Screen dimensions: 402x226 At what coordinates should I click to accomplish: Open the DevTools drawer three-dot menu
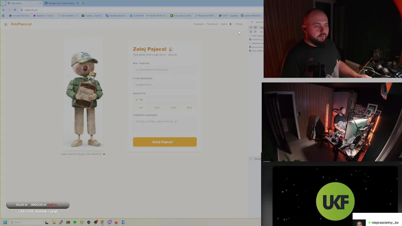[251, 159]
